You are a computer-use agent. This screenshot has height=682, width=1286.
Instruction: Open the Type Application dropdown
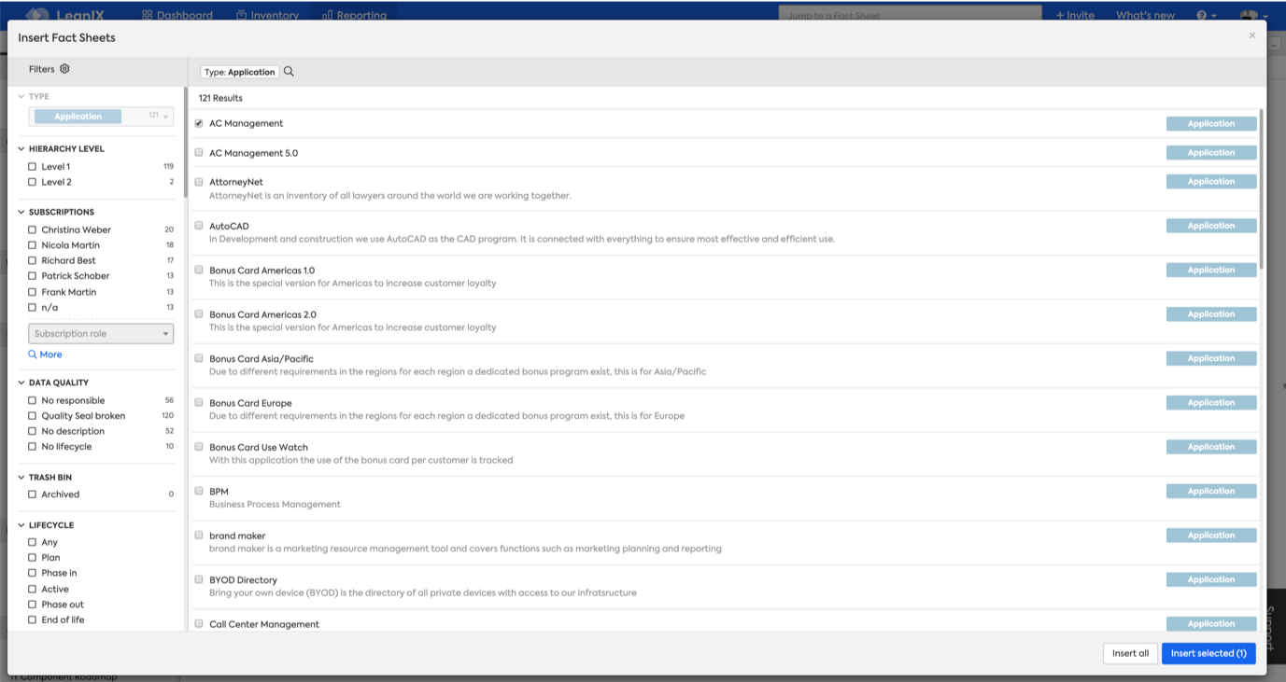point(101,117)
